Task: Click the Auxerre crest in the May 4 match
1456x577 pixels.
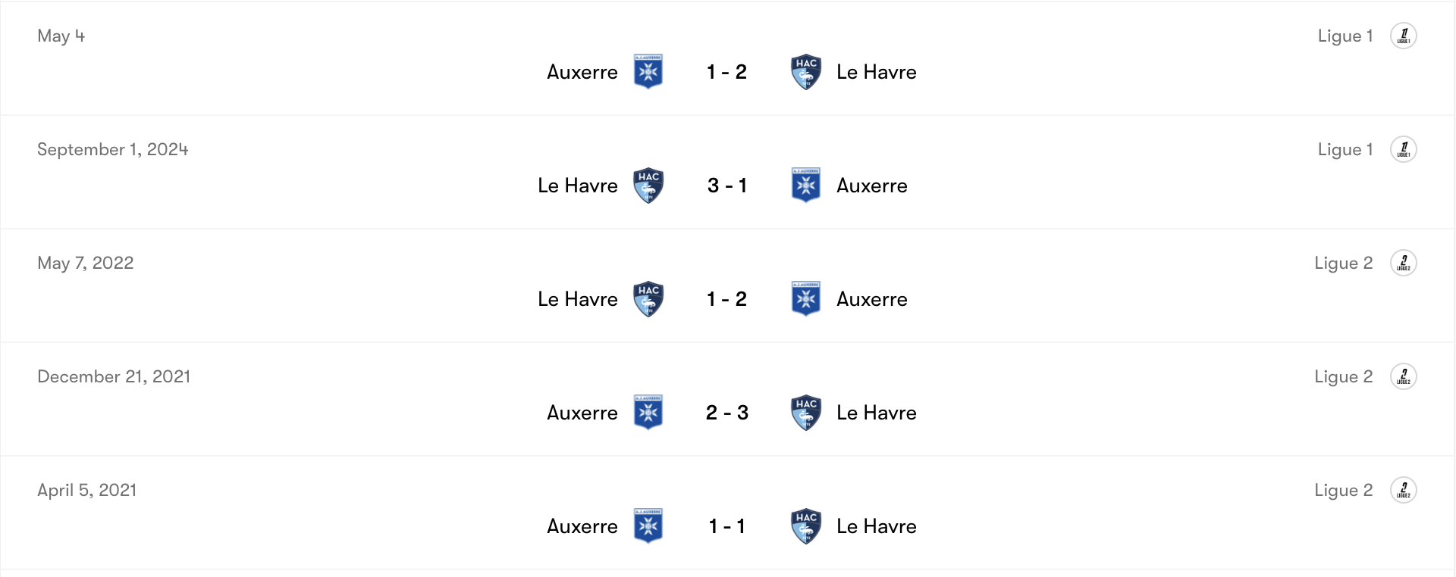Action: click(649, 72)
